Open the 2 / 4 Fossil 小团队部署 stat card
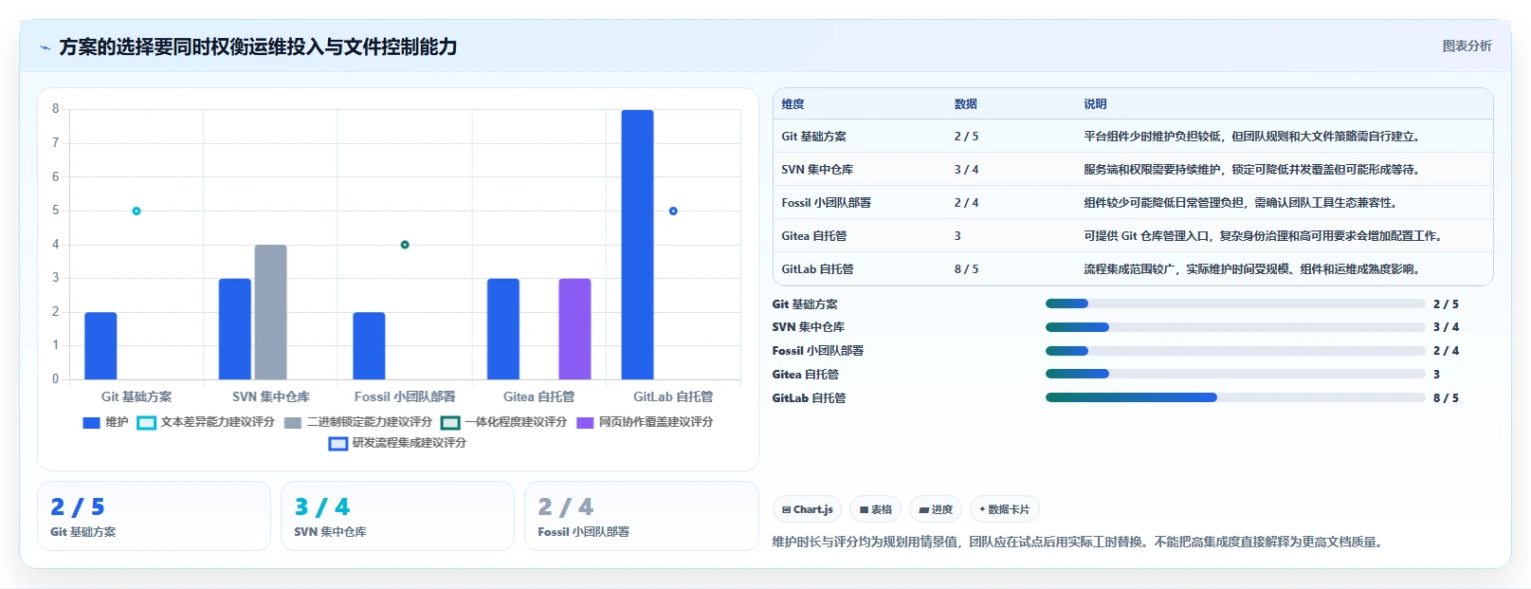The height and width of the screenshot is (589, 1531). coord(641,516)
